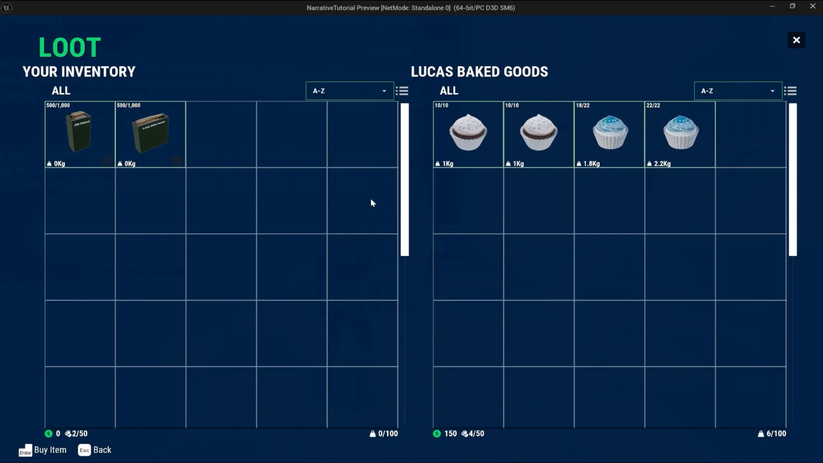Switch Lucas Baked Goods to list view
823x463 pixels.
(790, 91)
